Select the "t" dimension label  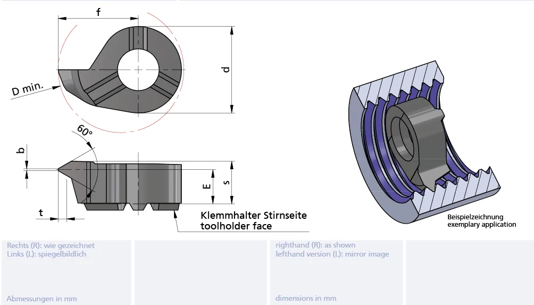click(40, 213)
